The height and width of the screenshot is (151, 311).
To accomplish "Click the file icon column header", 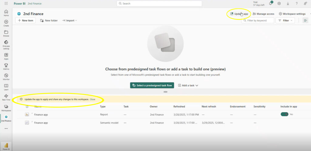I will pos(27,107).
